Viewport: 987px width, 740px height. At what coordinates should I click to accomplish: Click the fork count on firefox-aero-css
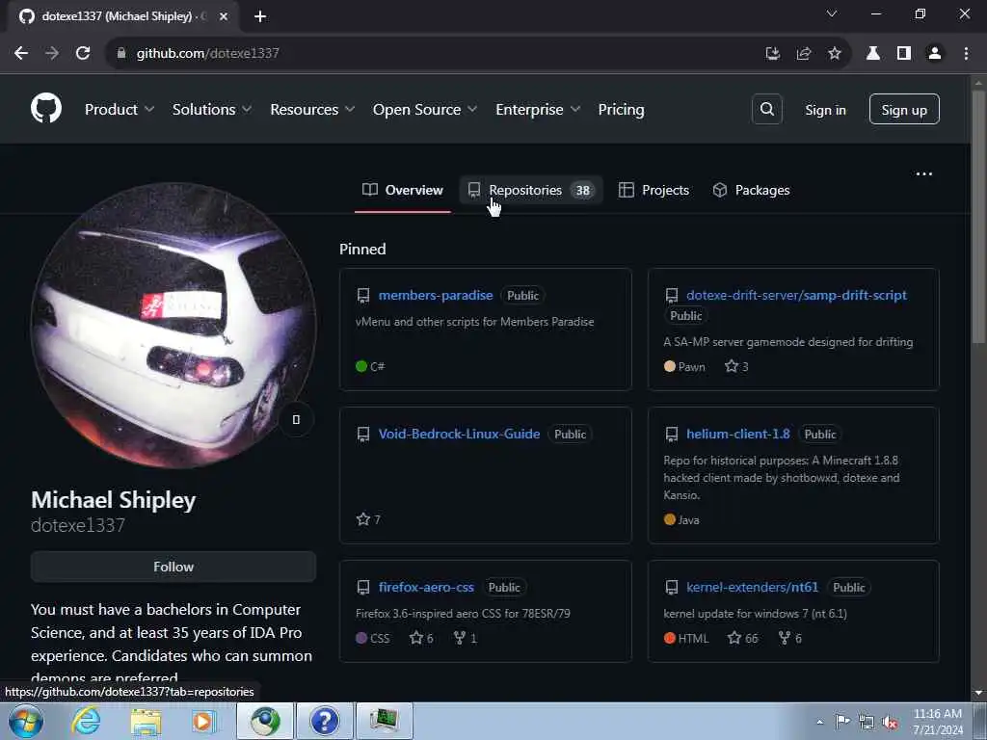[466, 638]
